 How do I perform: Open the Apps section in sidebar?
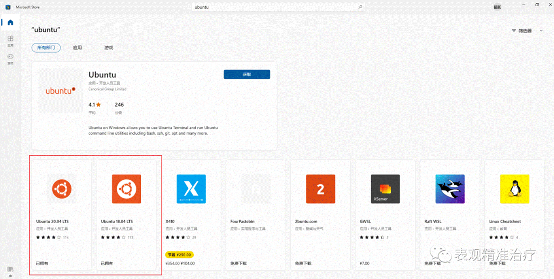[x=10, y=40]
